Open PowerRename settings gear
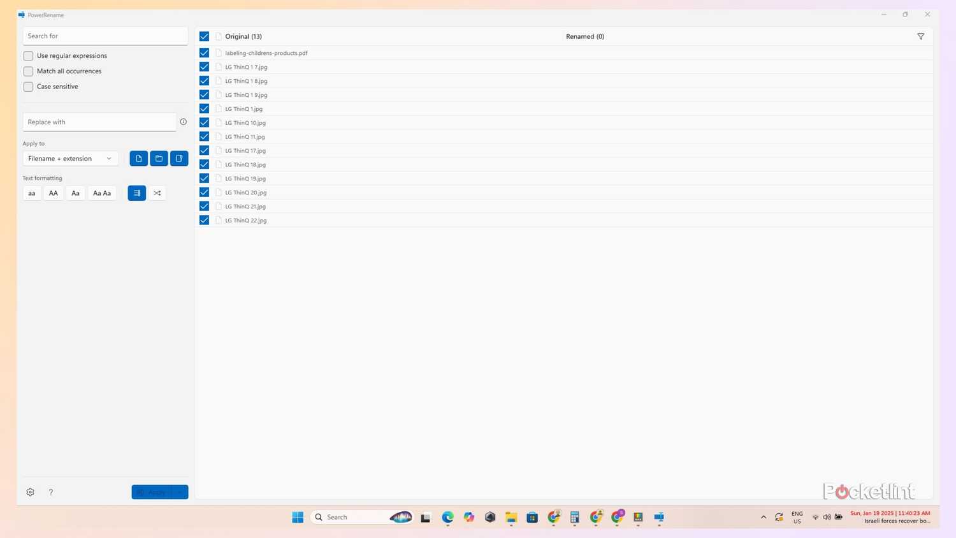 point(29,491)
